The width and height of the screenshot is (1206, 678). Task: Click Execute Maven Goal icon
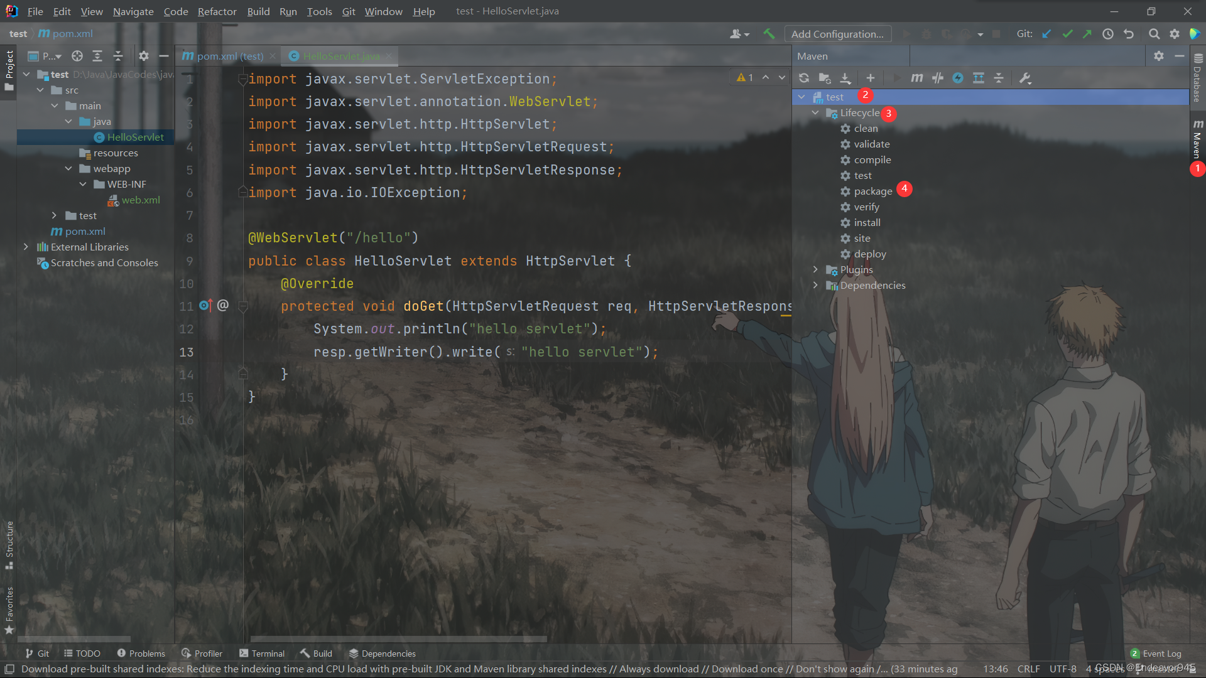[917, 78]
